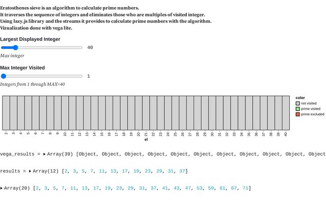The image size is (326, 203).
Task: Click the vega_results variable name
Action: [x=17, y=154]
